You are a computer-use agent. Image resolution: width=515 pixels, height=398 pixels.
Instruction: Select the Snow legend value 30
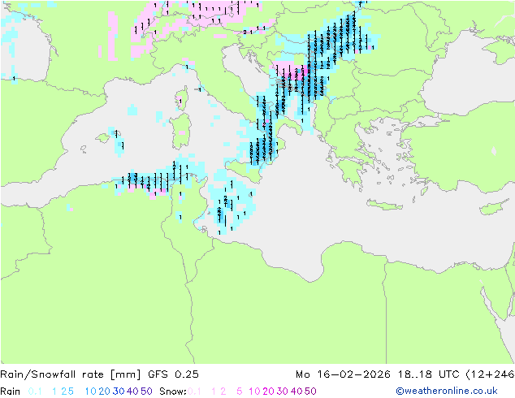pos(283,392)
